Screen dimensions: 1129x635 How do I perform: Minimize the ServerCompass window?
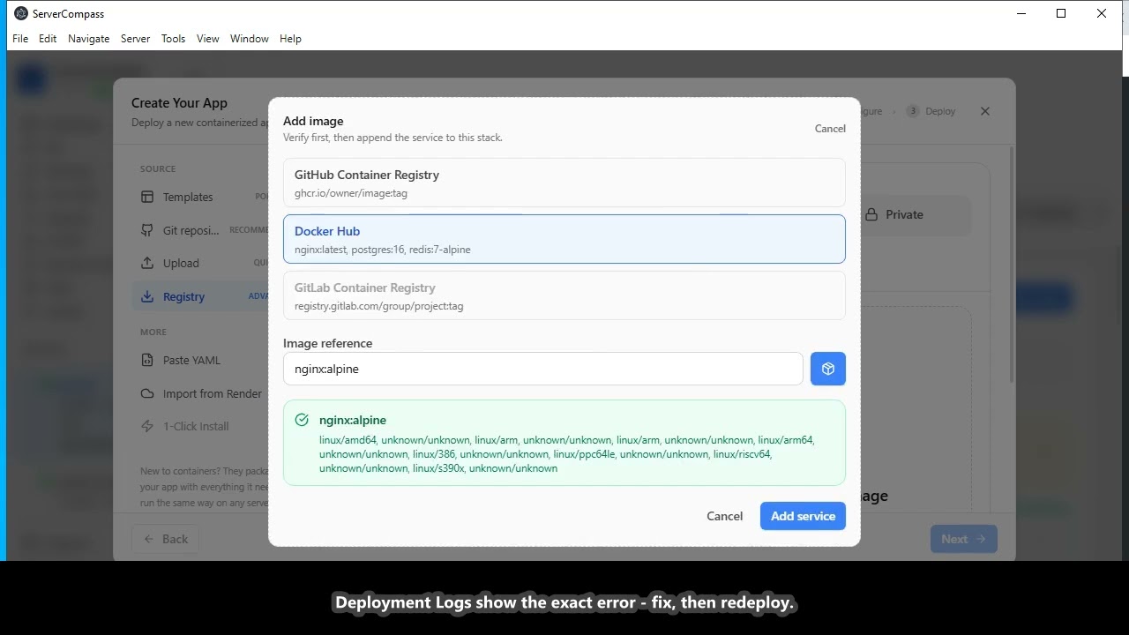pos(1021,13)
